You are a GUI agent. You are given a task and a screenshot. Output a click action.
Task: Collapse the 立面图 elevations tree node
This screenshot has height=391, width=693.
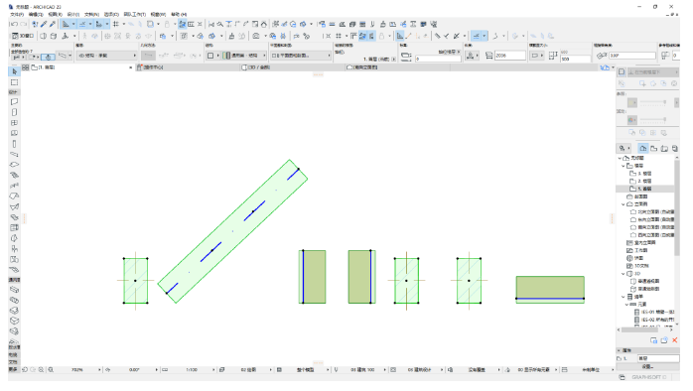(624, 204)
